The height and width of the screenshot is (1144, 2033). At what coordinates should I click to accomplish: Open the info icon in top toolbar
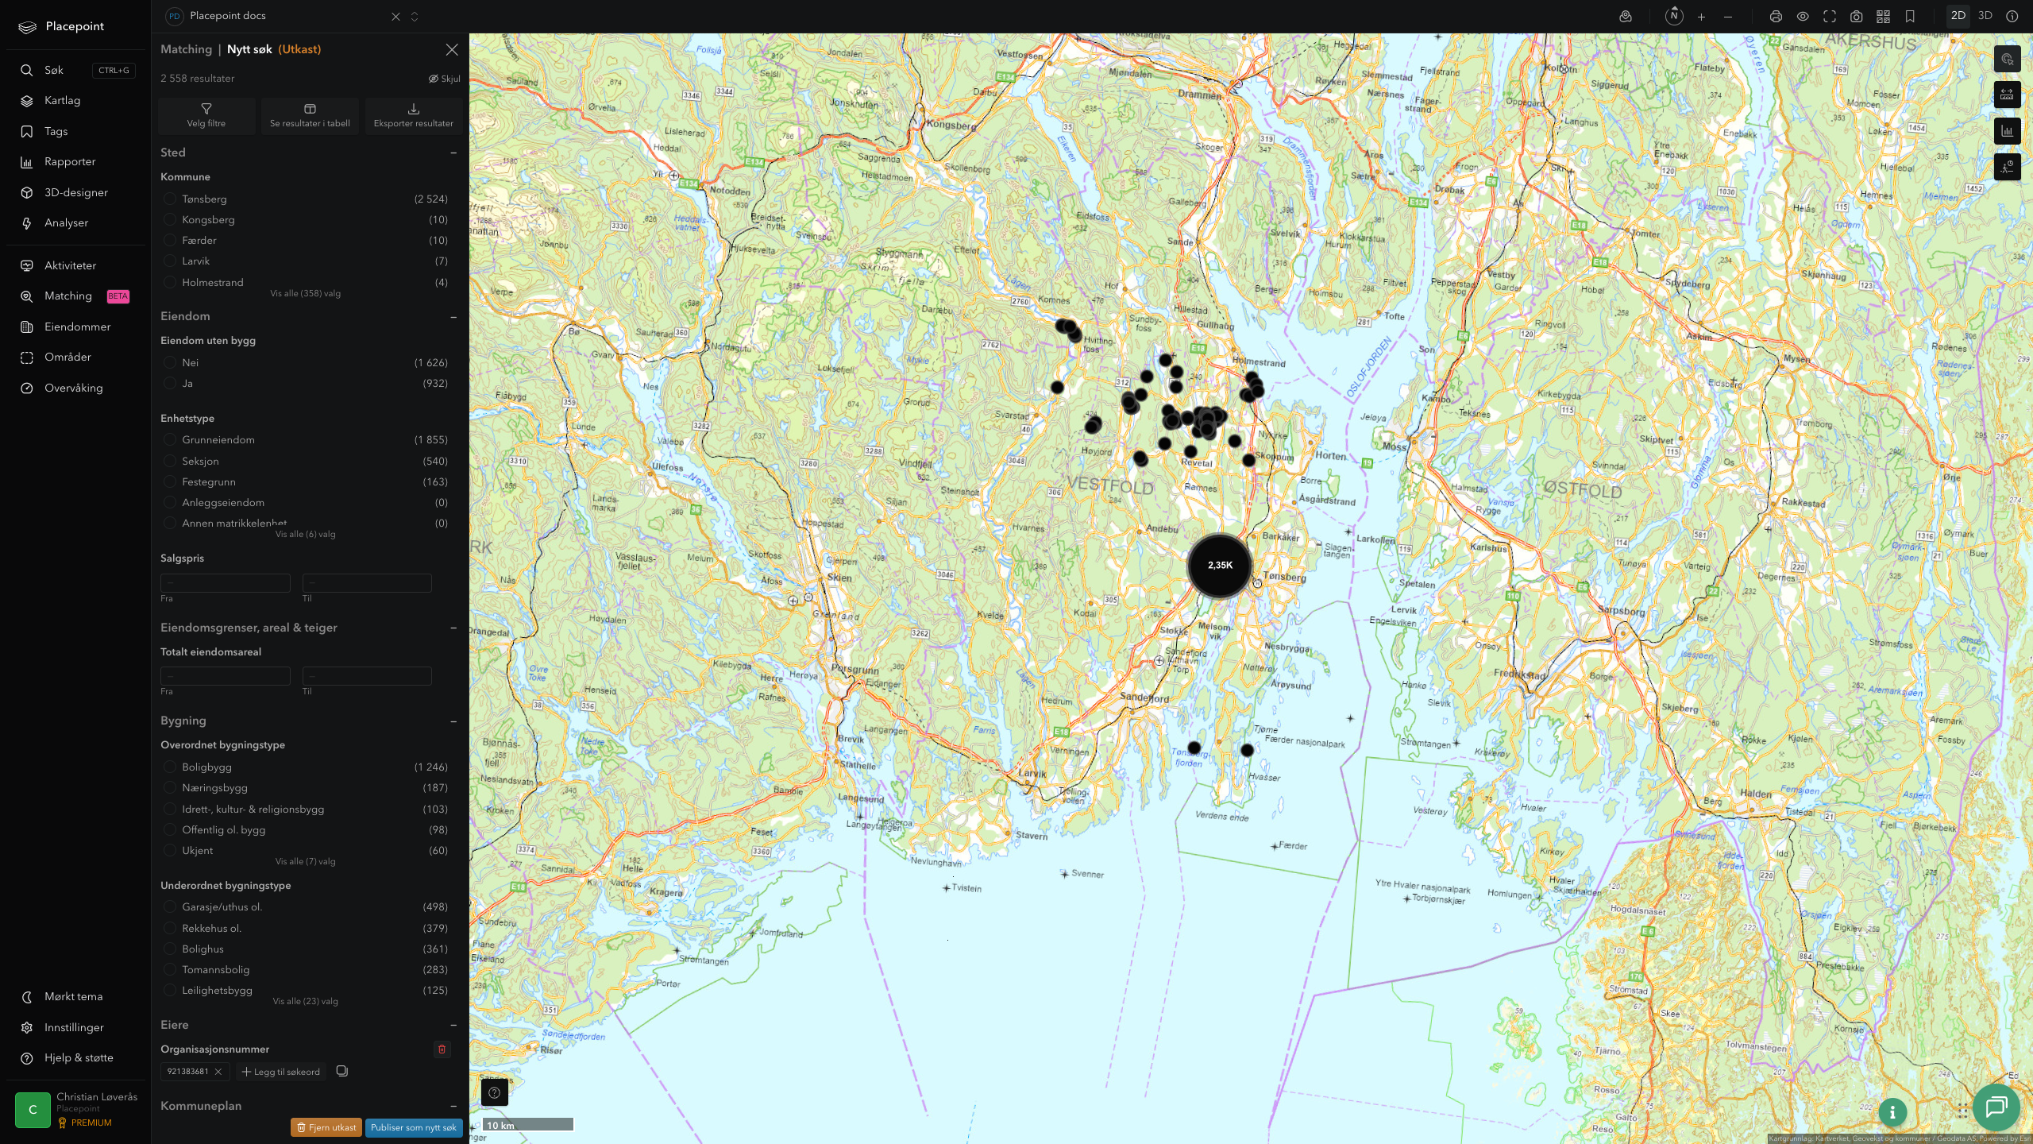(2012, 17)
